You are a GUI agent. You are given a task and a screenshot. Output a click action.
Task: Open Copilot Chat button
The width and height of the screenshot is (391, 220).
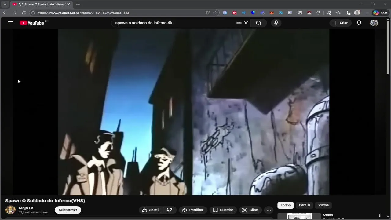point(380,13)
